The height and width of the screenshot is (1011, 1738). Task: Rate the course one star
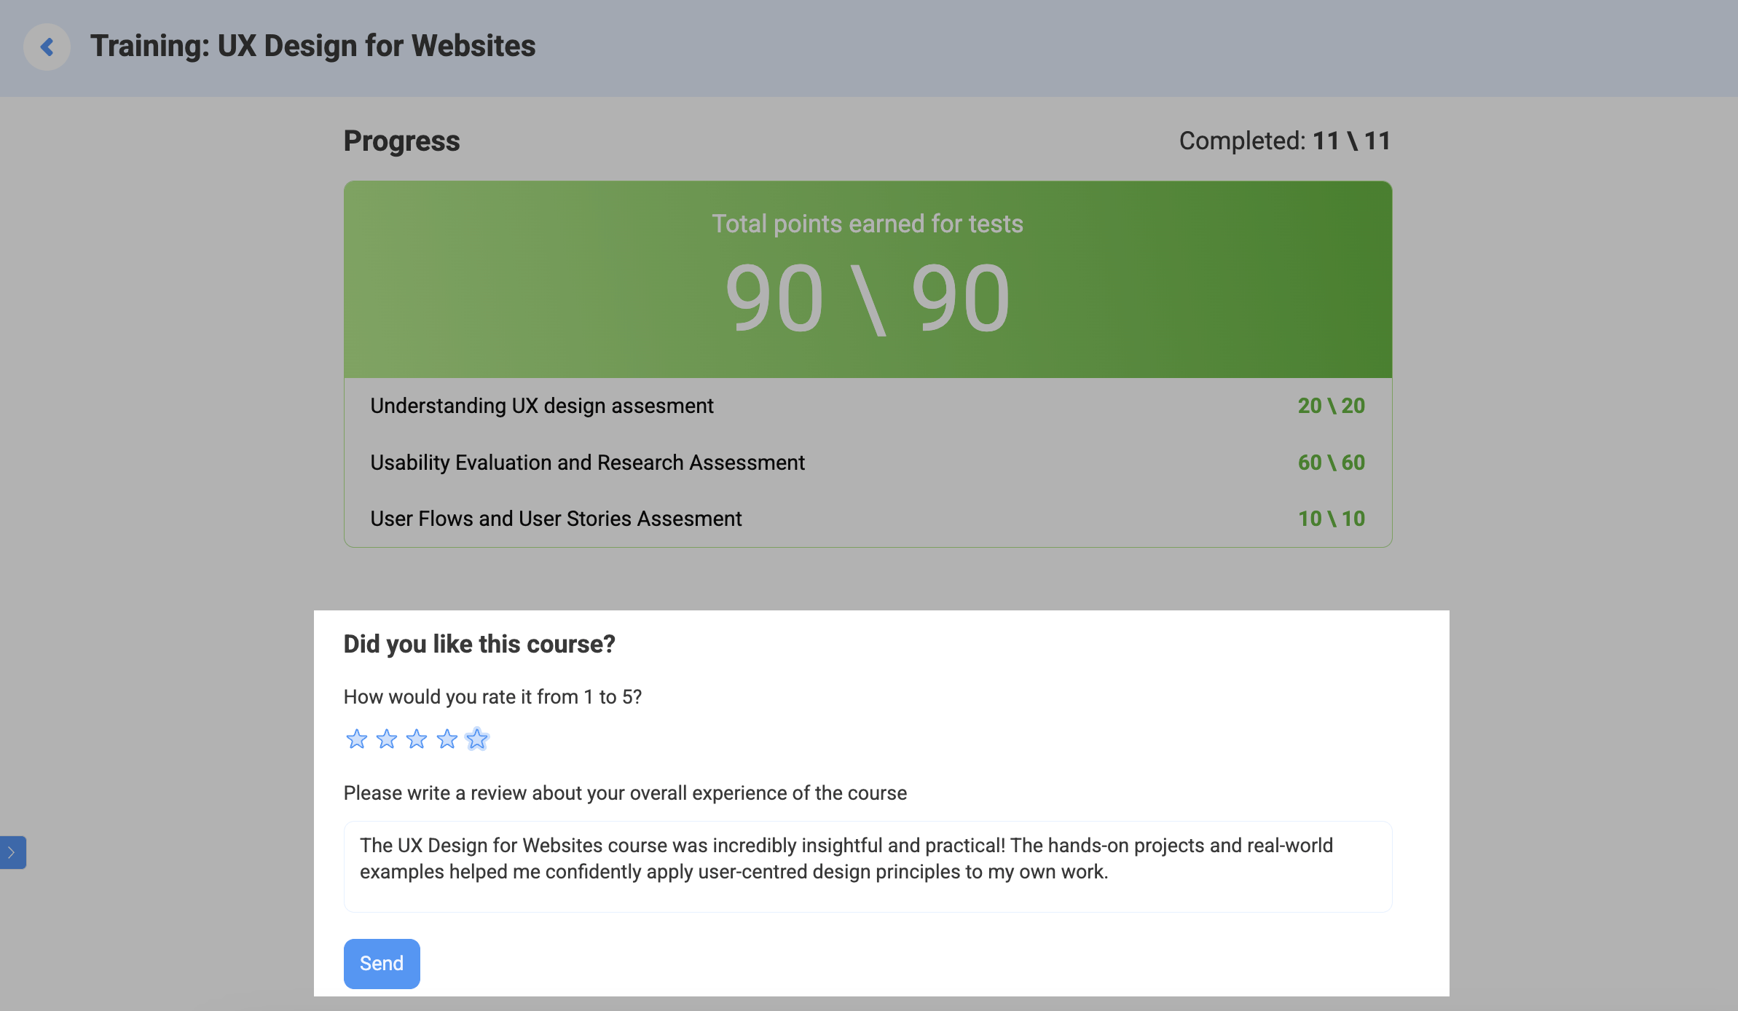point(356,739)
